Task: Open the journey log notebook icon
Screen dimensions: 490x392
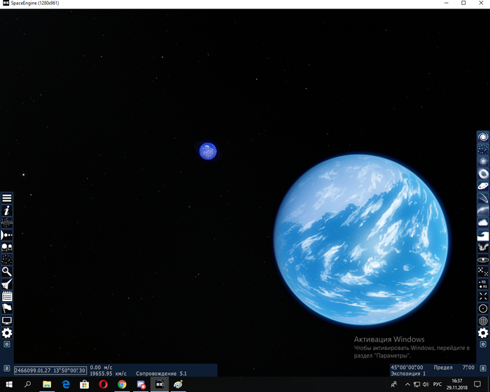Action: (7, 296)
